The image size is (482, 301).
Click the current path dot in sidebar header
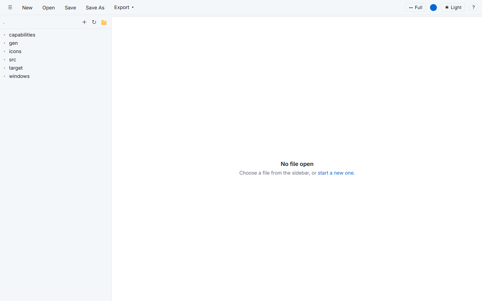(4, 23)
